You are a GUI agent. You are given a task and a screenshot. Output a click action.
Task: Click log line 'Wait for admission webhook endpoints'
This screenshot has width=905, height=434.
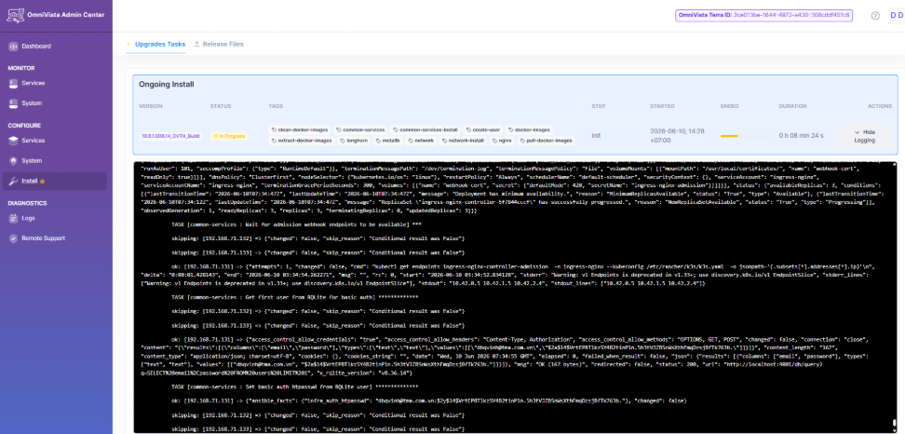pos(297,224)
